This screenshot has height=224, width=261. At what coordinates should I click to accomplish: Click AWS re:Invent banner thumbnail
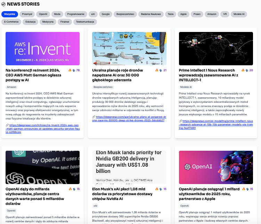click(x=43, y=49)
